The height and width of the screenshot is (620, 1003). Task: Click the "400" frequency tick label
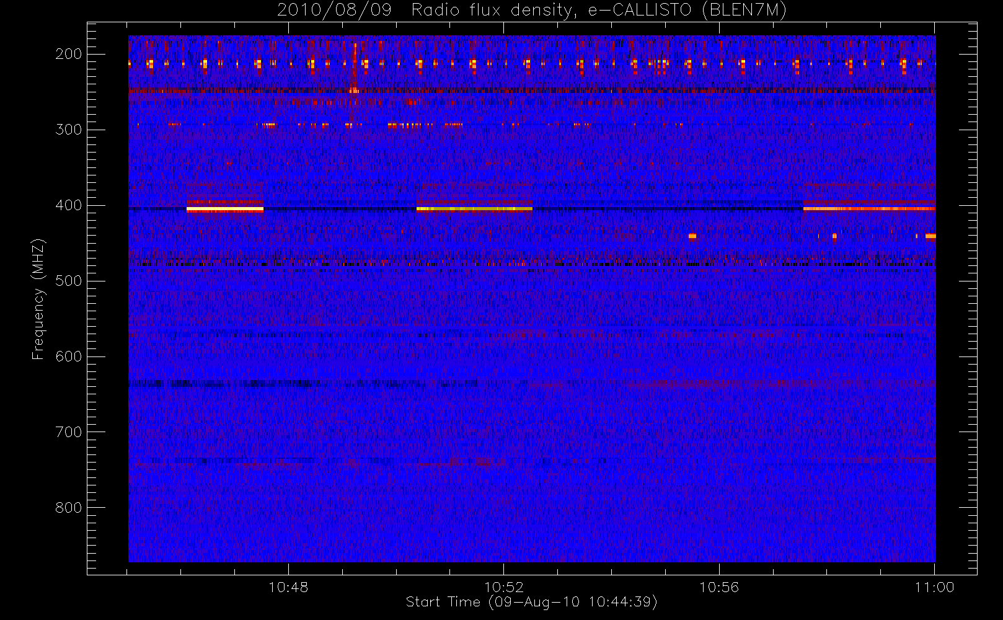tap(69, 205)
